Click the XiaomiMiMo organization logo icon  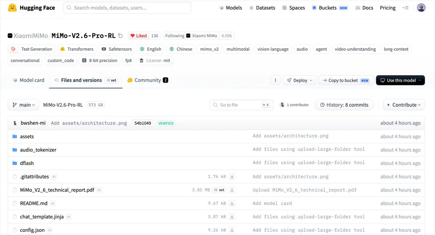coord(10,35)
